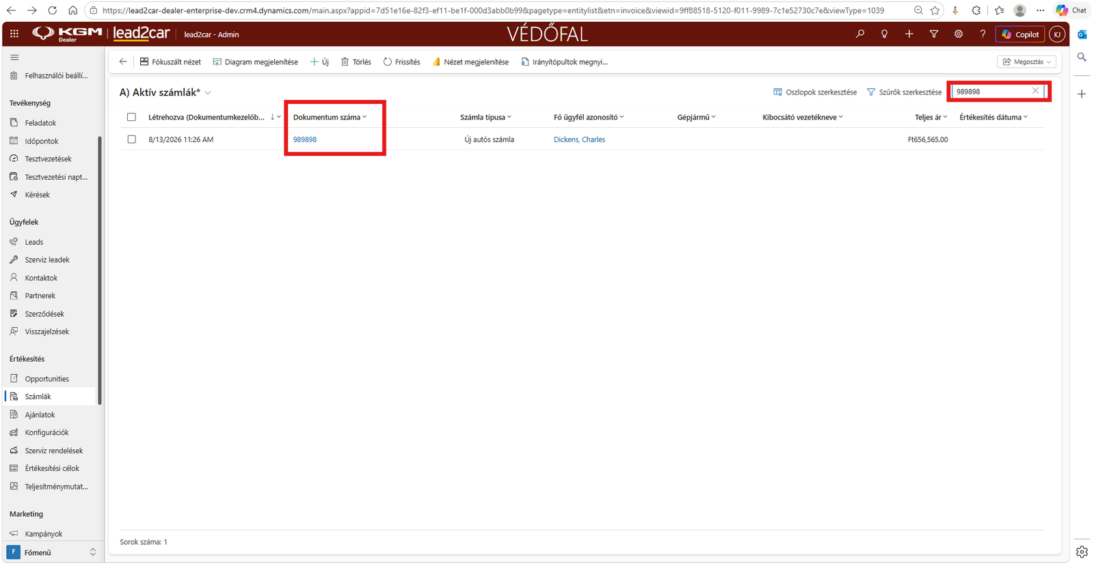
Task: Click browser sidebar settings gear at bottom
Action: (x=1082, y=552)
